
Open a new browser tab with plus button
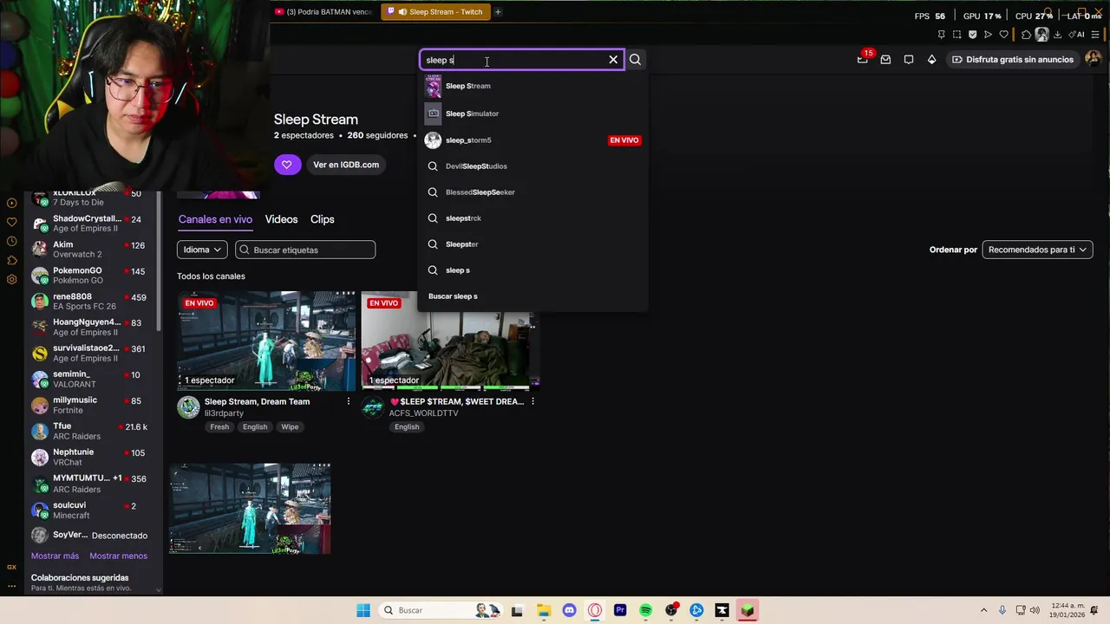[x=498, y=12]
